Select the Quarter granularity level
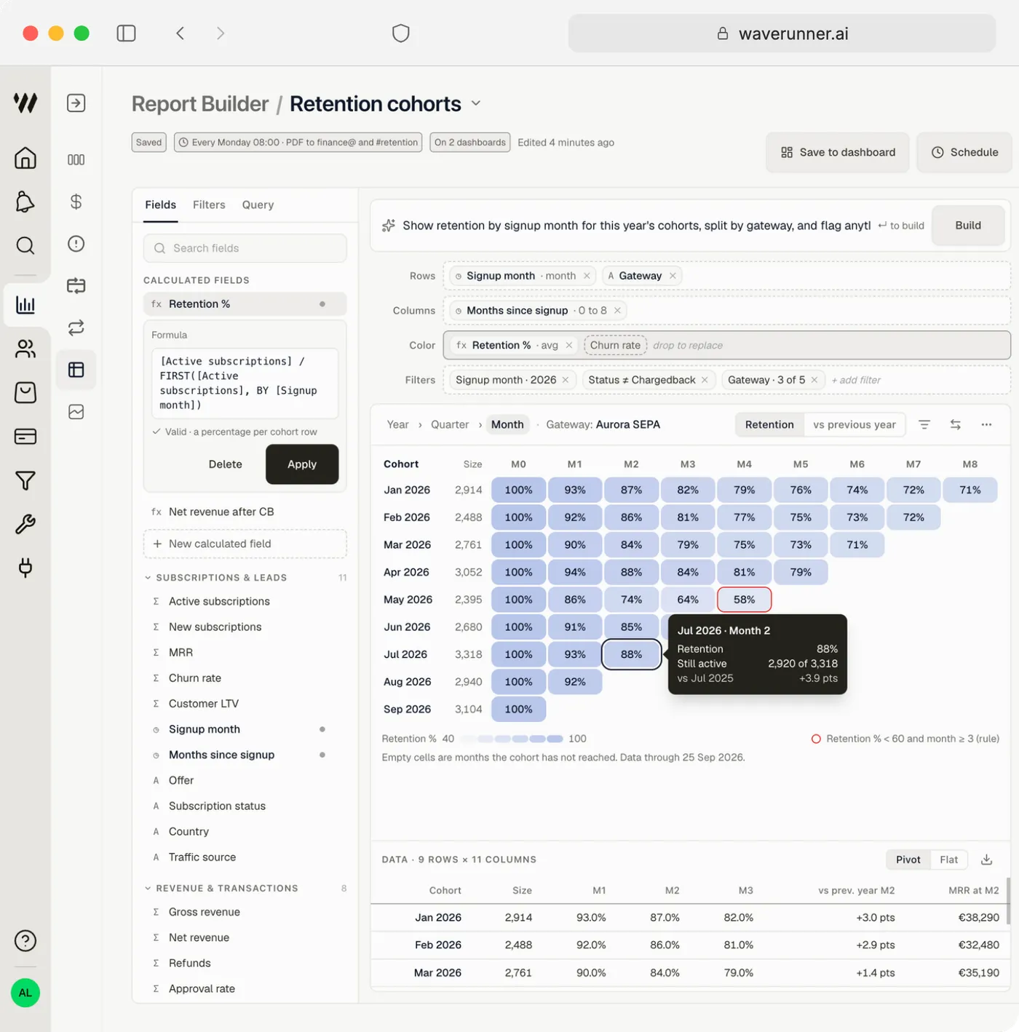 [450, 424]
